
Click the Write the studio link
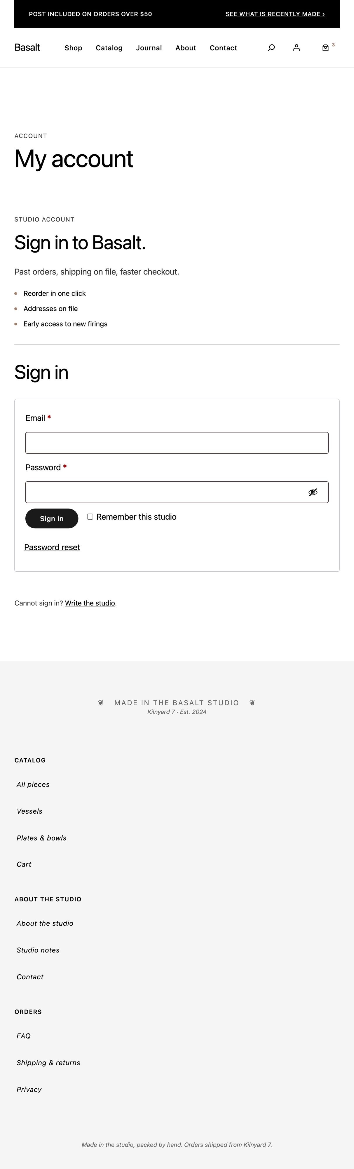(x=90, y=603)
